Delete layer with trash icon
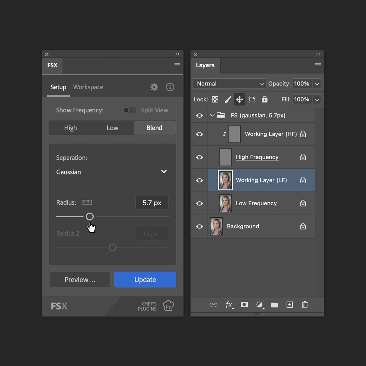366x366 pixels. pyautogui.click(x=305, y=305)
